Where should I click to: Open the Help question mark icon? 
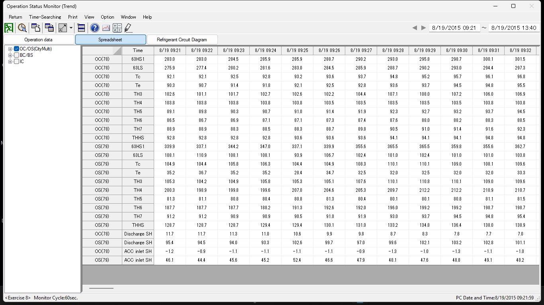[x=94, y=28]
